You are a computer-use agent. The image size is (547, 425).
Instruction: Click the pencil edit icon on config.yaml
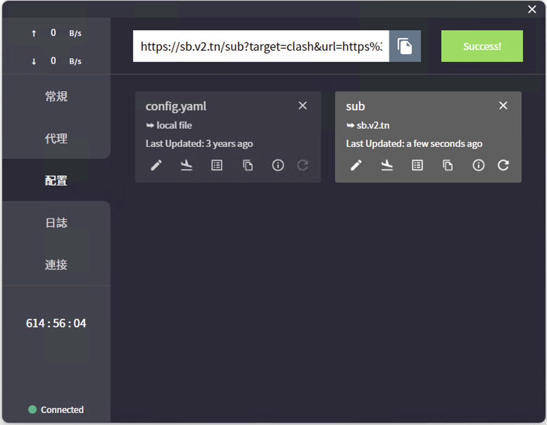(x=156, y=165)
